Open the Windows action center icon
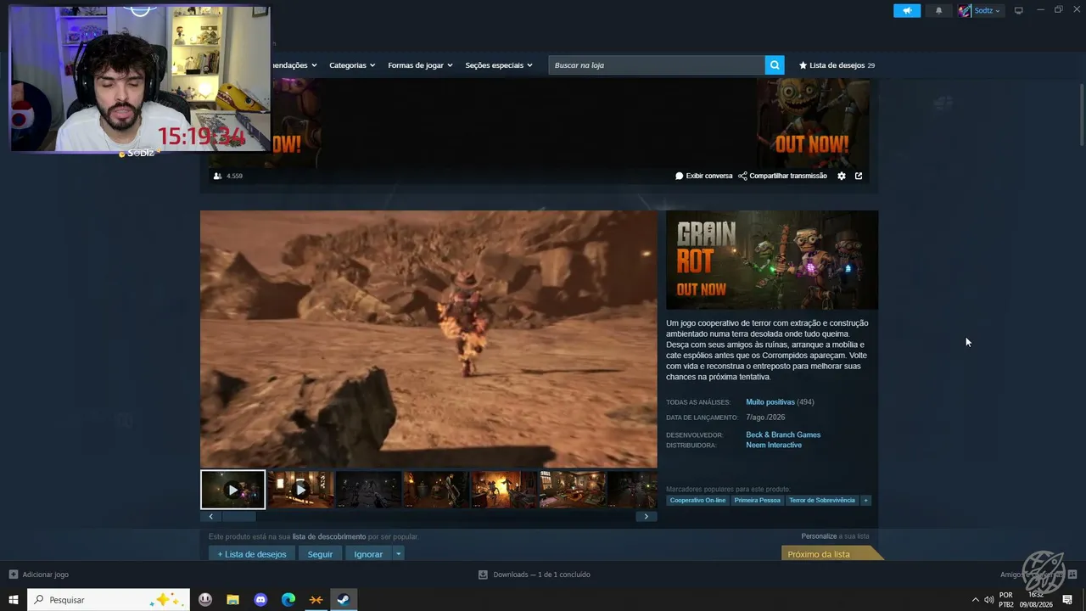Image resolution: width=1086 pixels, height=611 pixels. (1068, 600)
